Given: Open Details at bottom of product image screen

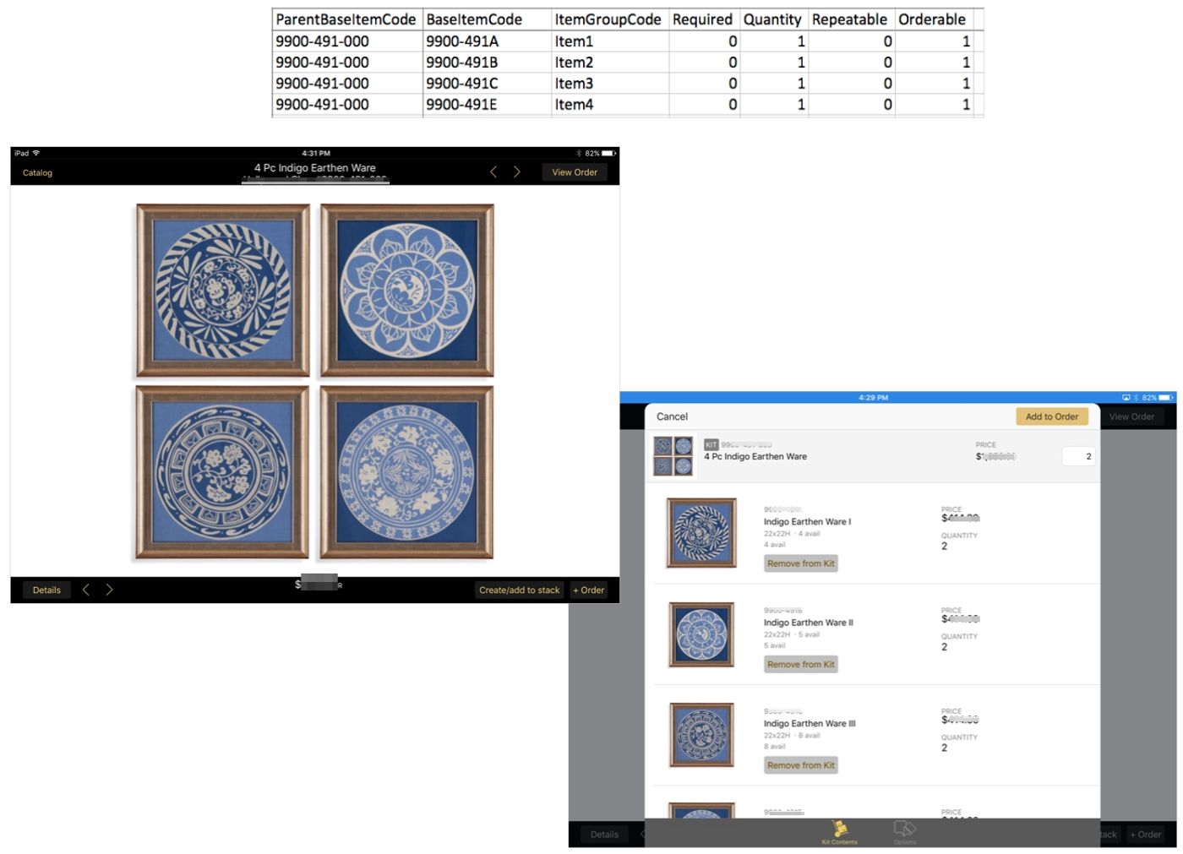Looking at the screenshot, I should pos(46,590).
